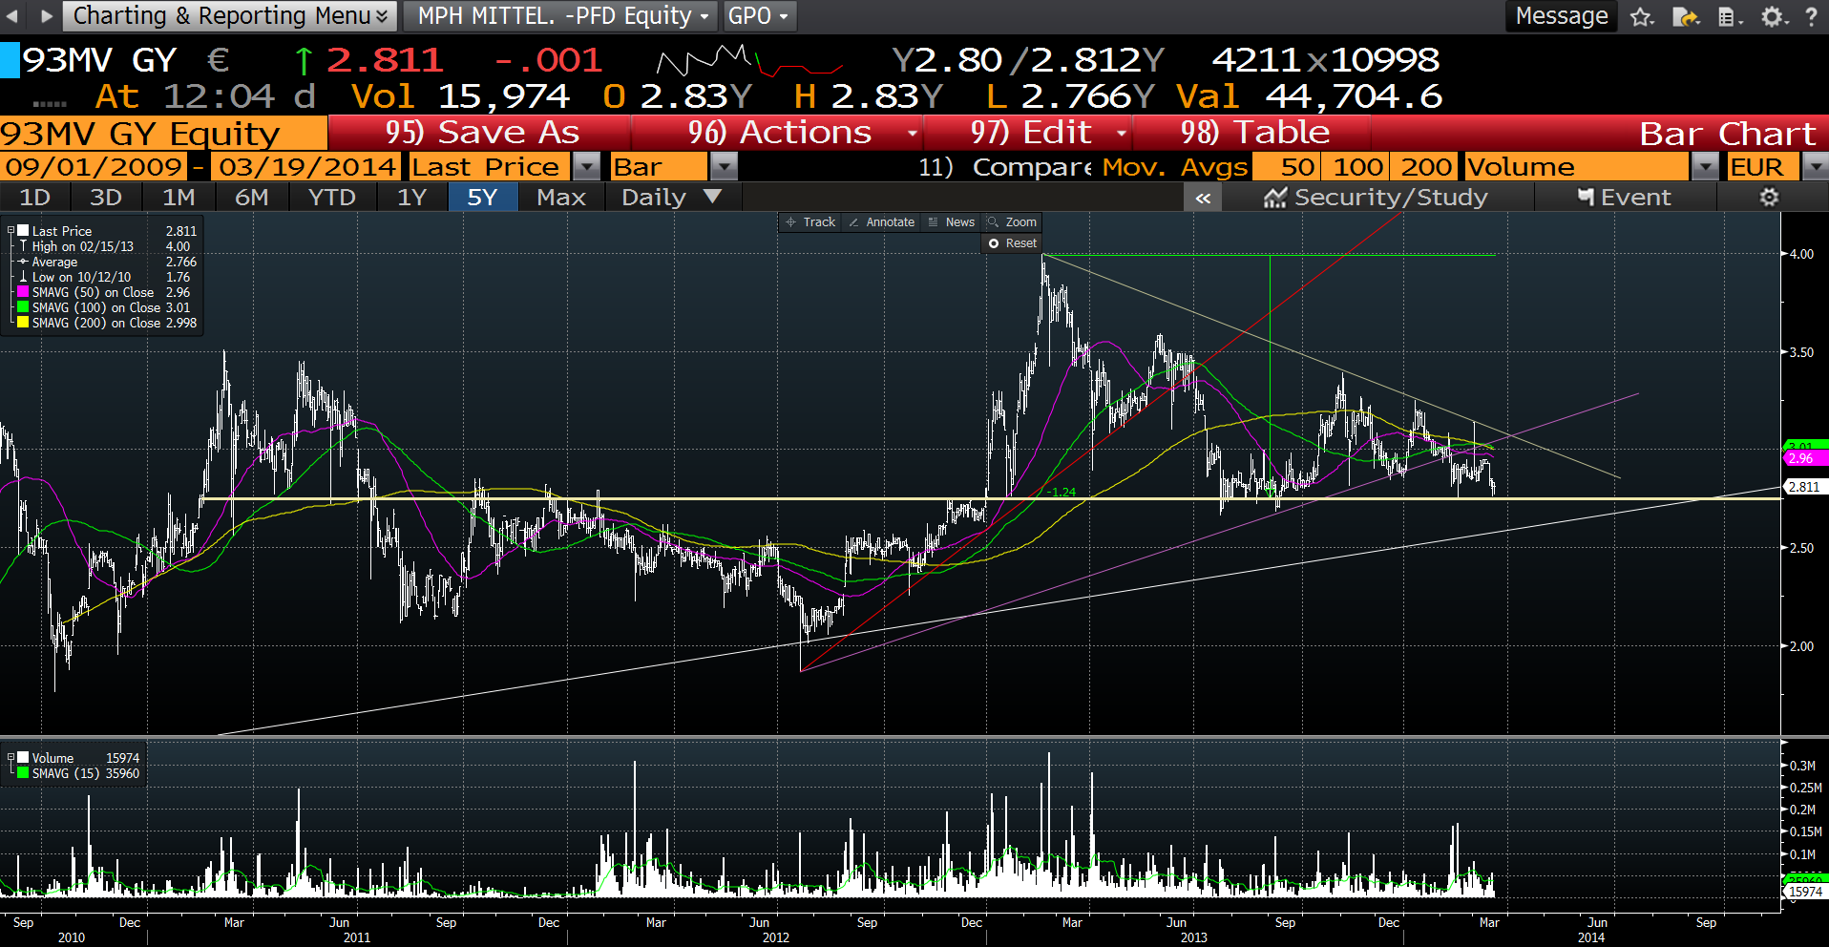Click the help question mark icon
This screenshot has height=947, width=1829.
point(1811,16)
